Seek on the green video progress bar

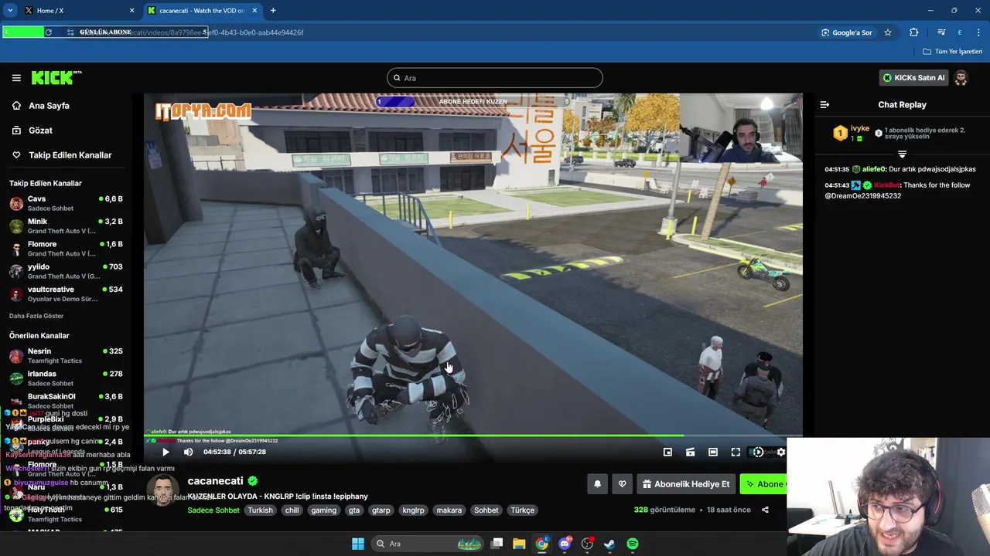coord(473,436)
